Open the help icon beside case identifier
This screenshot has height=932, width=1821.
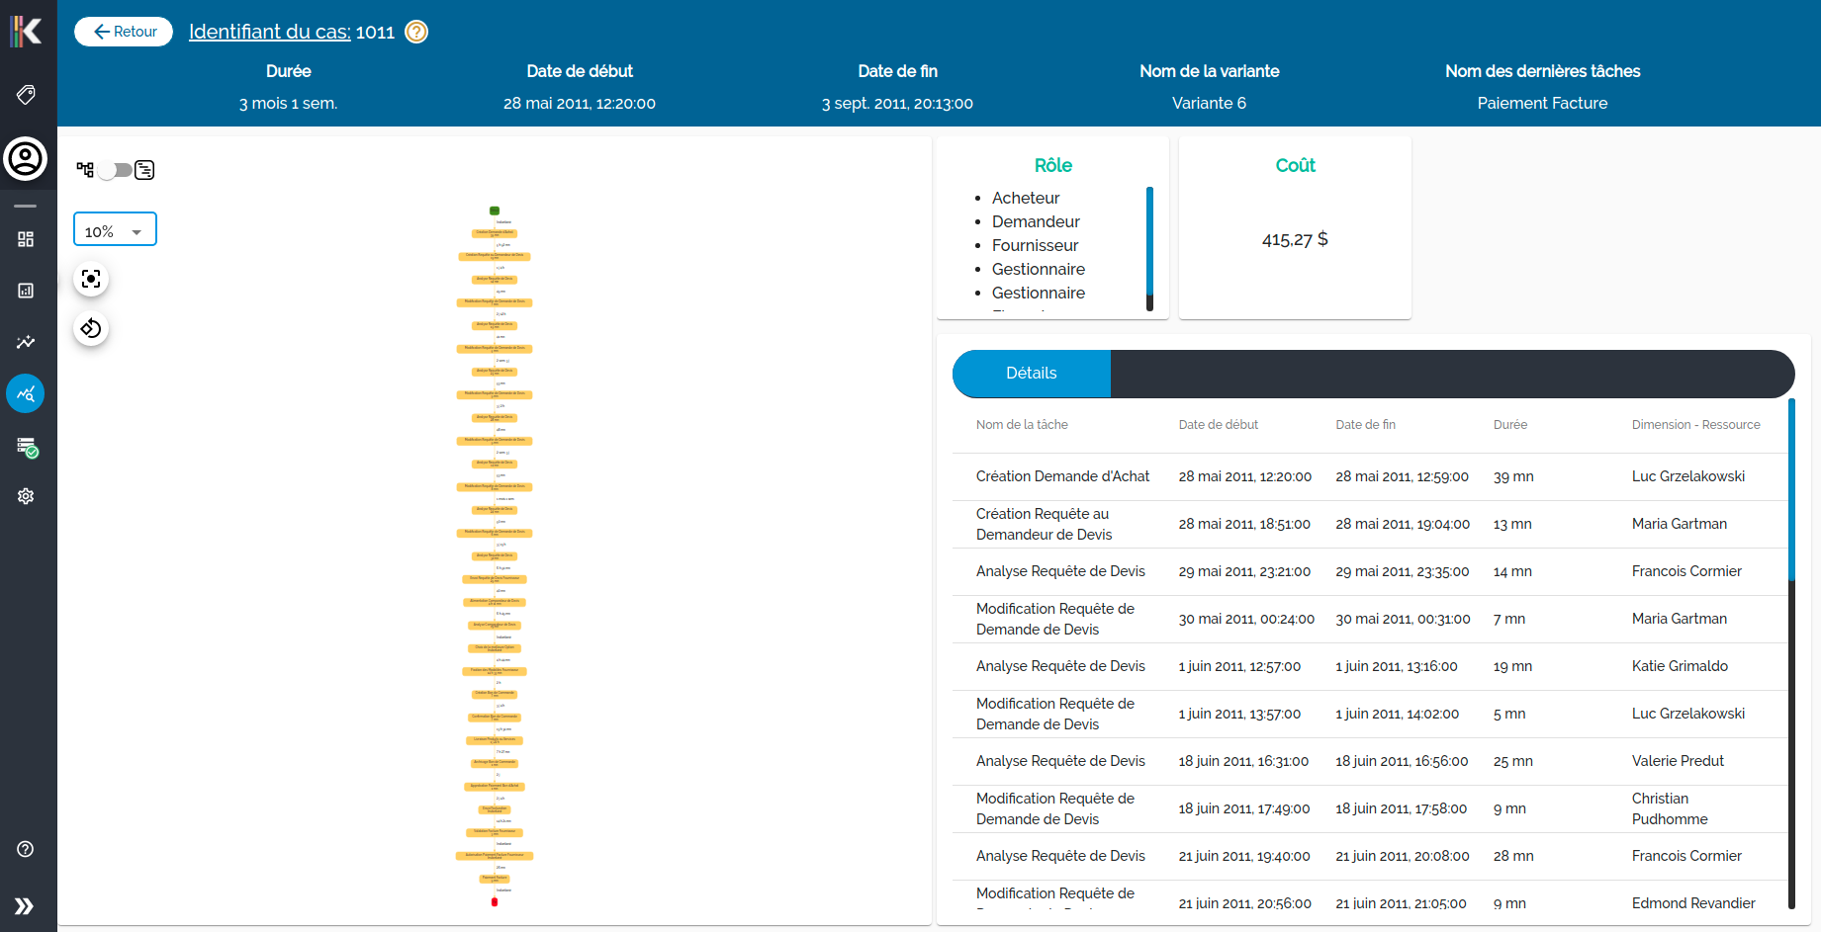pos(417,32)
